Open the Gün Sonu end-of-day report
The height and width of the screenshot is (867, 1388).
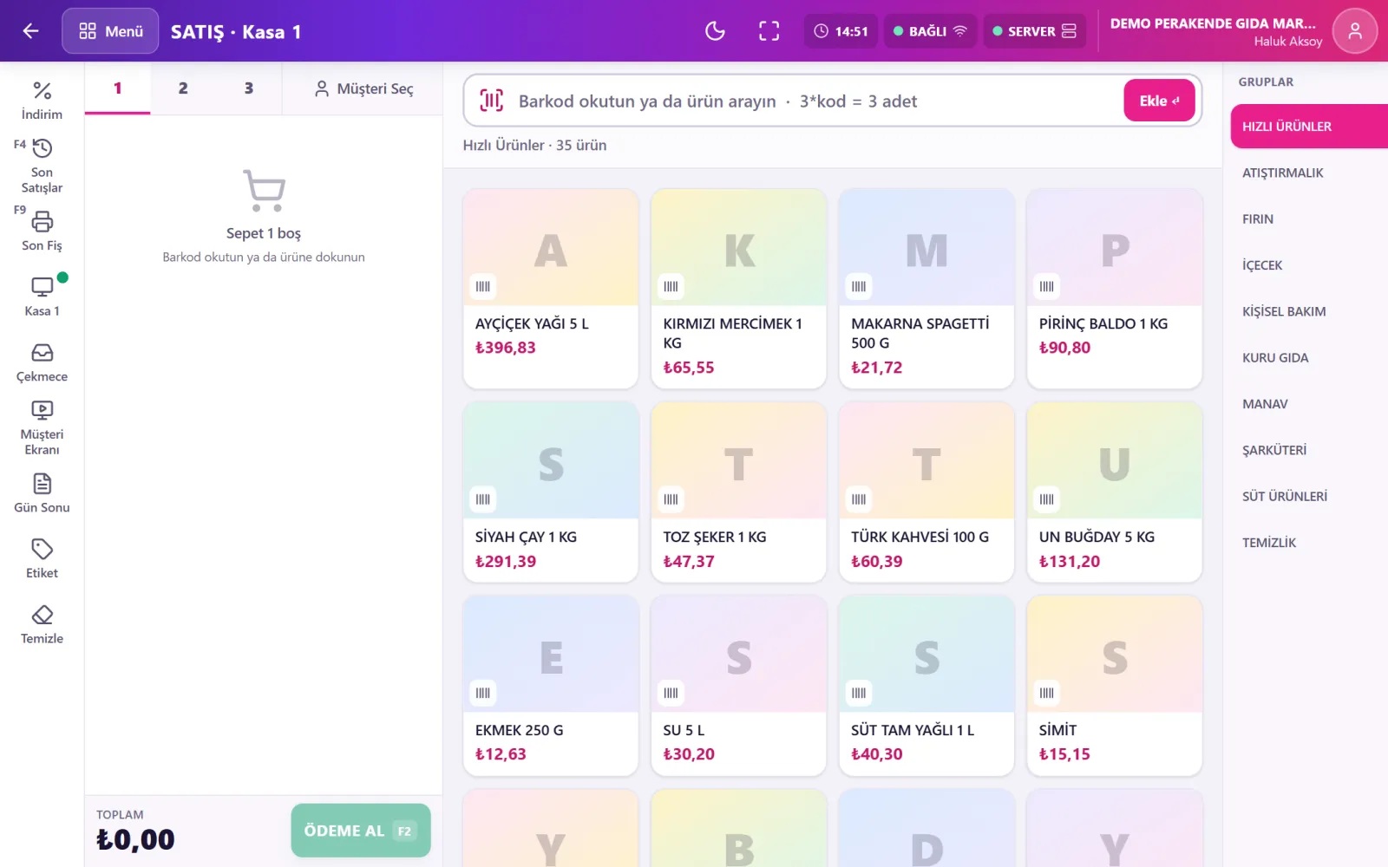click(x=42, y=493)
